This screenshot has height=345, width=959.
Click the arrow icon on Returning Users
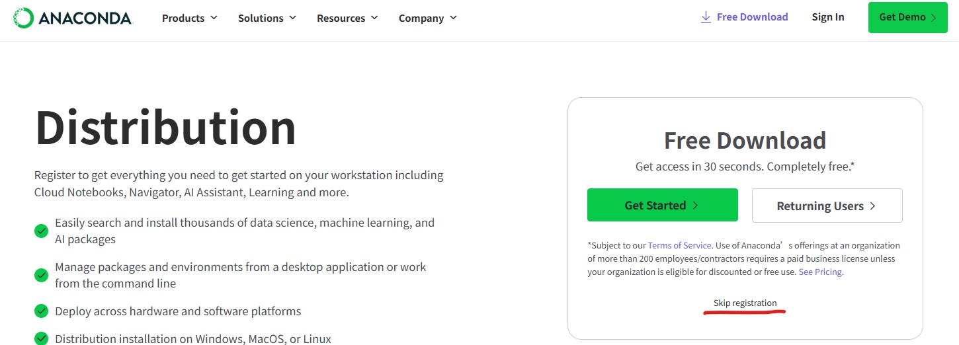coord(872,206)
